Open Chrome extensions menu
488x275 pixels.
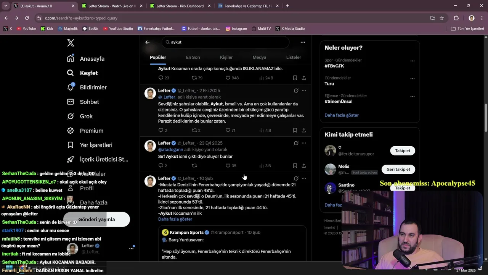(456, 18)
